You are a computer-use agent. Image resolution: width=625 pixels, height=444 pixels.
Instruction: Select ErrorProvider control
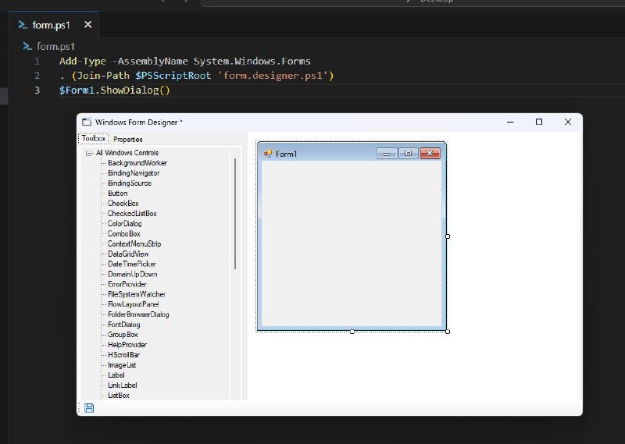127,284
